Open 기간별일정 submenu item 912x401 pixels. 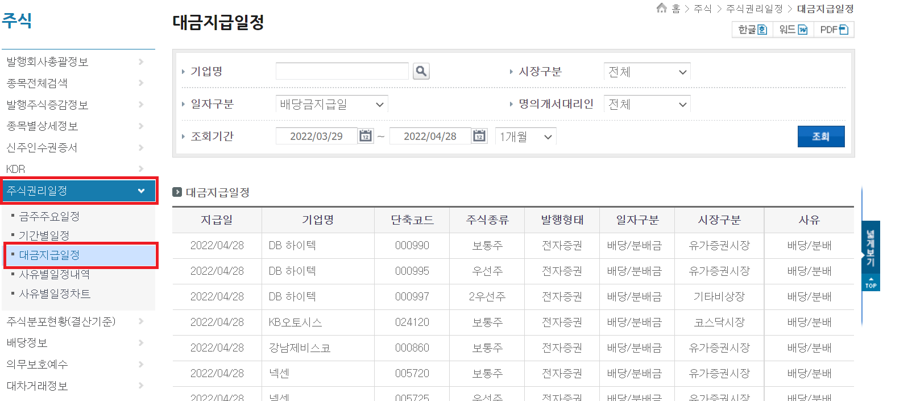pos(44,235)
